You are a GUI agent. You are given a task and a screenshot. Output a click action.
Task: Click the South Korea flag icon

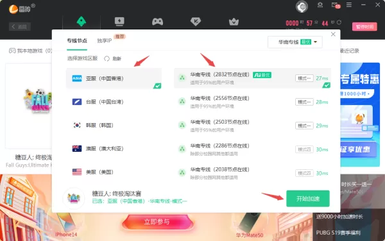coord(77,125)
